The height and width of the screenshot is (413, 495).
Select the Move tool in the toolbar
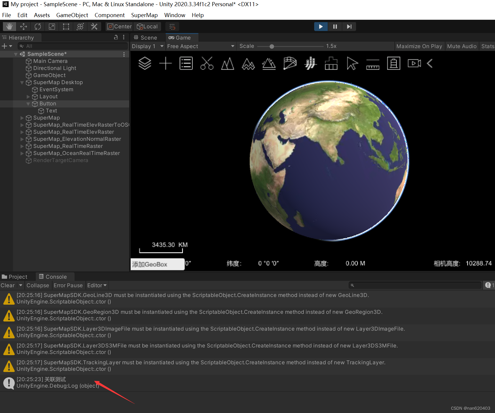click(x=23, y=27)
